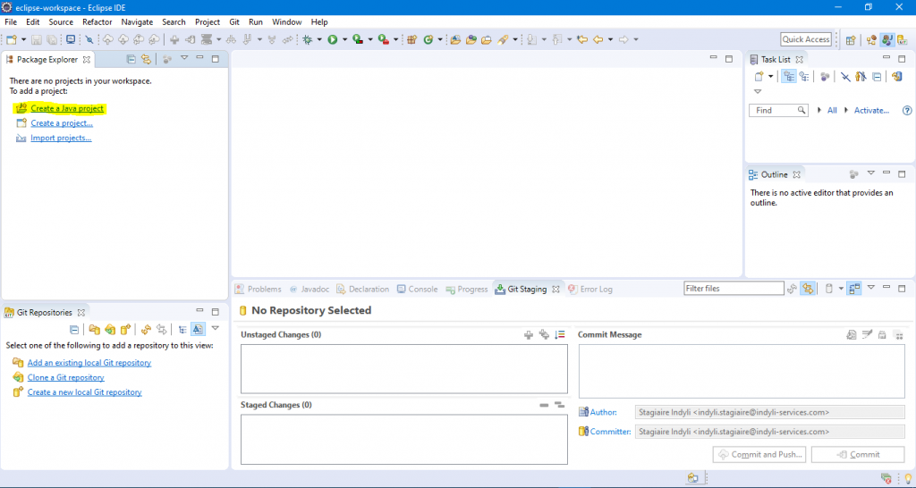Collapse All in Package Explorer
Screen dimensions: 916x488
pos(131,59)
